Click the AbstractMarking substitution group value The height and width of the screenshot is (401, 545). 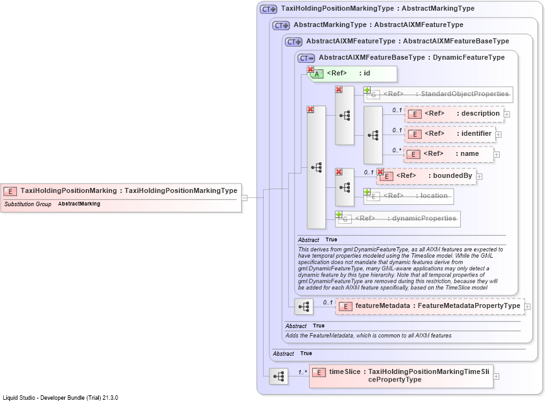[x=79, y=204]
